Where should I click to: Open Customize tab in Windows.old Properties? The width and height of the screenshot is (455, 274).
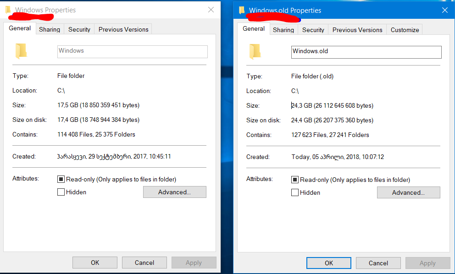pyautogui.click(x=405, y=30)
